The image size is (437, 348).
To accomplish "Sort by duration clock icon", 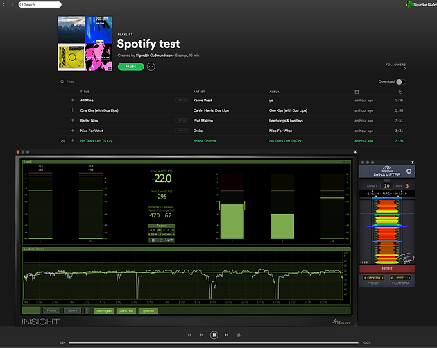I will (400, 92).
